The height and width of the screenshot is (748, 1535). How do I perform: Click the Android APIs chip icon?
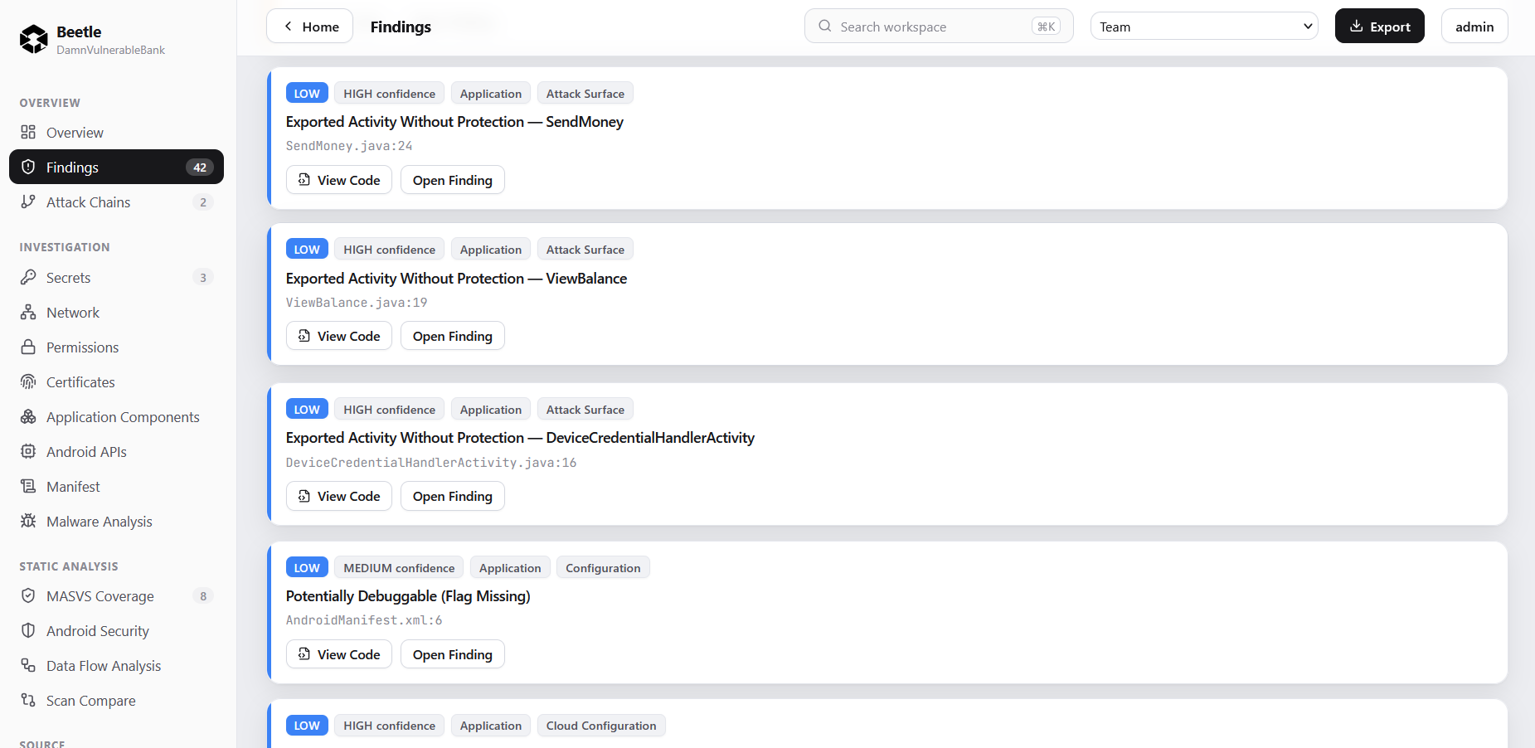point(28,451)
